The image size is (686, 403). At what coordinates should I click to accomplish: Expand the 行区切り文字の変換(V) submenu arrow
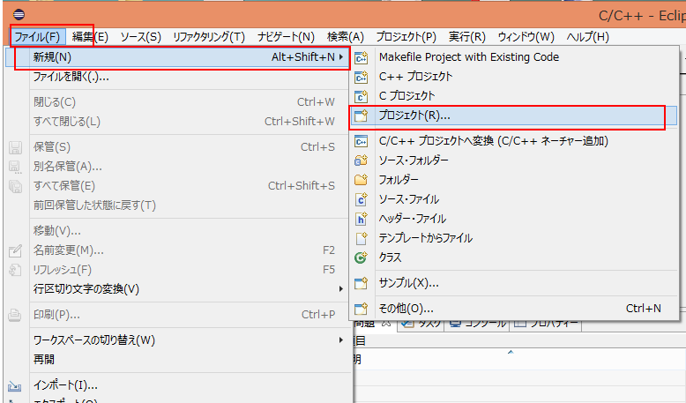(x=341, y=288)
